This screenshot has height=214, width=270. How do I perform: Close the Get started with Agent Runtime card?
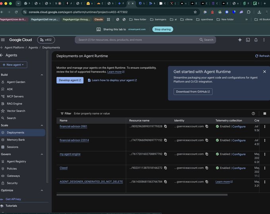(x=264, y=71)
